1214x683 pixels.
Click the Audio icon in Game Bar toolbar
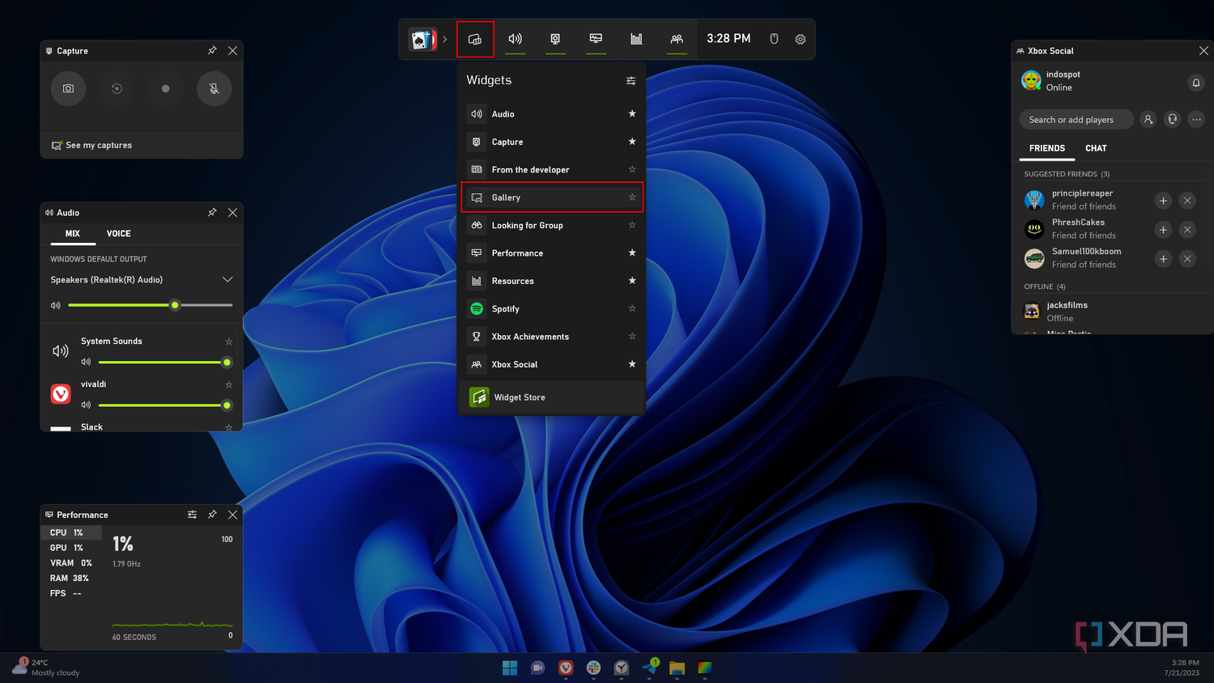point(515,39)
